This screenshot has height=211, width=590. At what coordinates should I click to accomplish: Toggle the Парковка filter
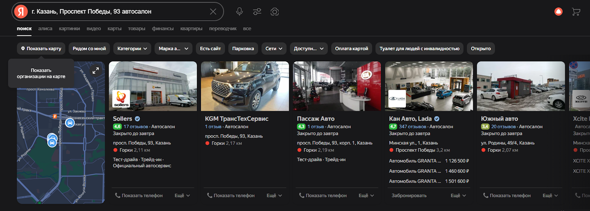tap(243, 49)
